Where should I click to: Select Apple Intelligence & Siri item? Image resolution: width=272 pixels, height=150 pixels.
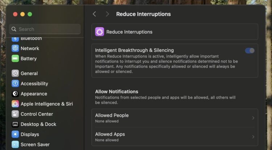pos(47,104)
